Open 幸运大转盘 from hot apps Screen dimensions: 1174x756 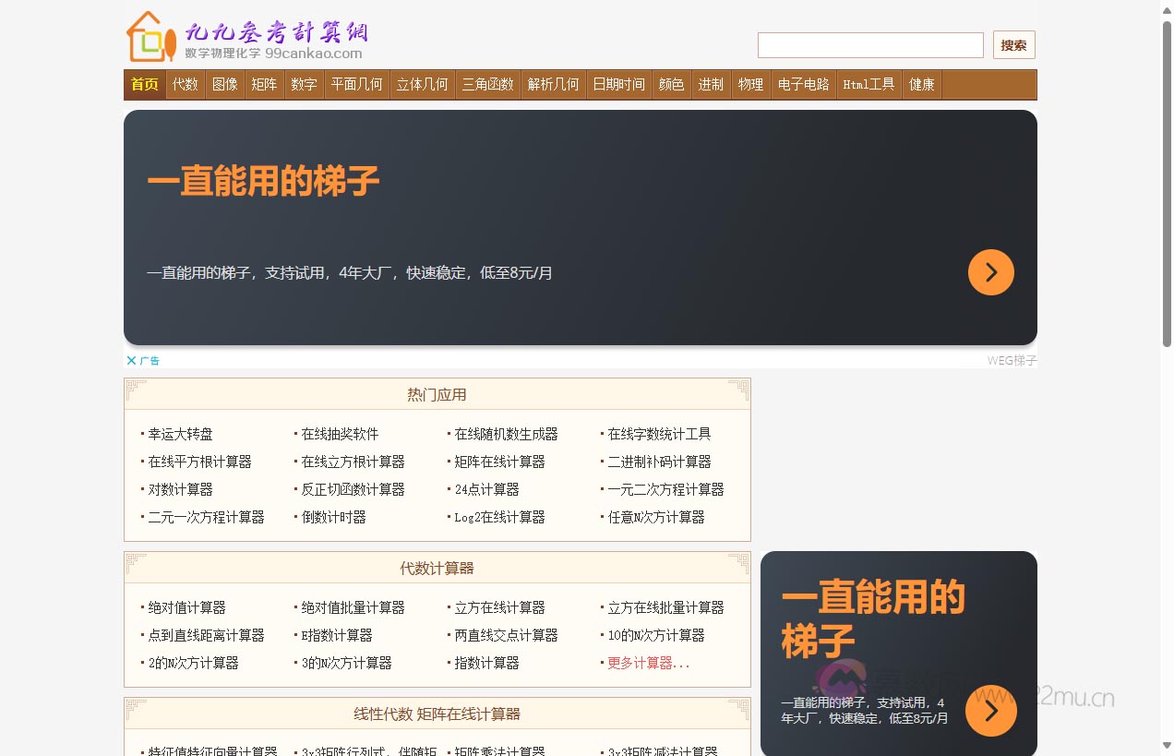[179, 434]
